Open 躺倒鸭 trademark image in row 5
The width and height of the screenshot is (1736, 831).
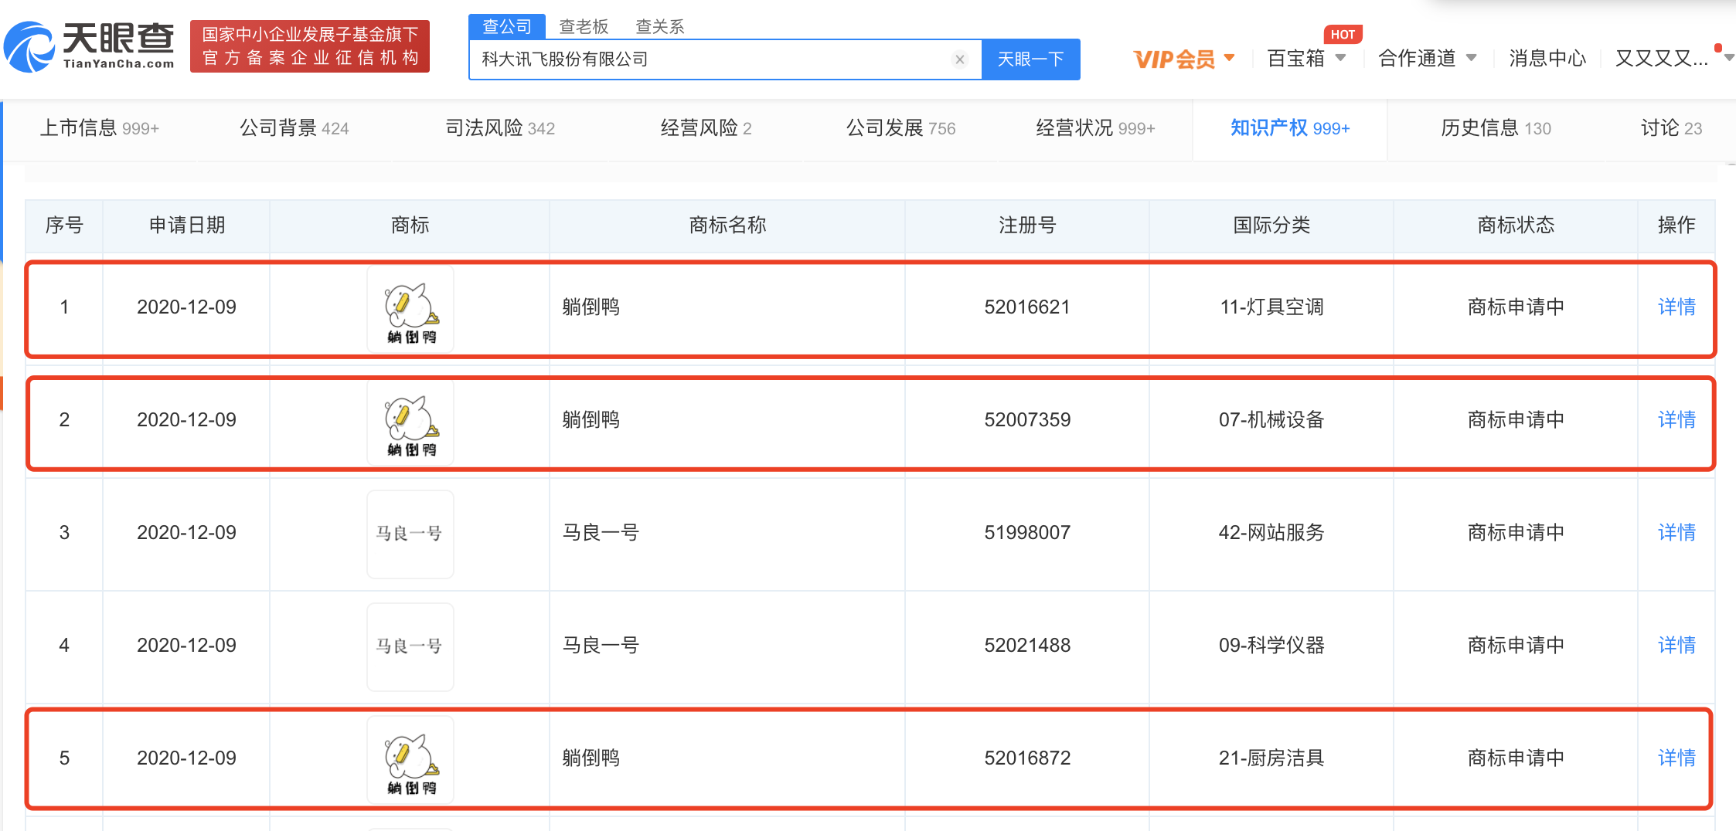tap(410, 759)
